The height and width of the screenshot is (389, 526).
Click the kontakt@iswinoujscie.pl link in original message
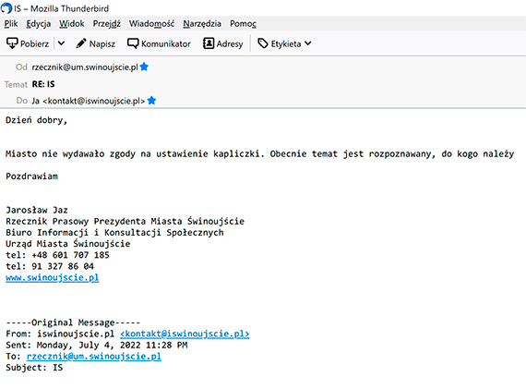click(185, 334)
